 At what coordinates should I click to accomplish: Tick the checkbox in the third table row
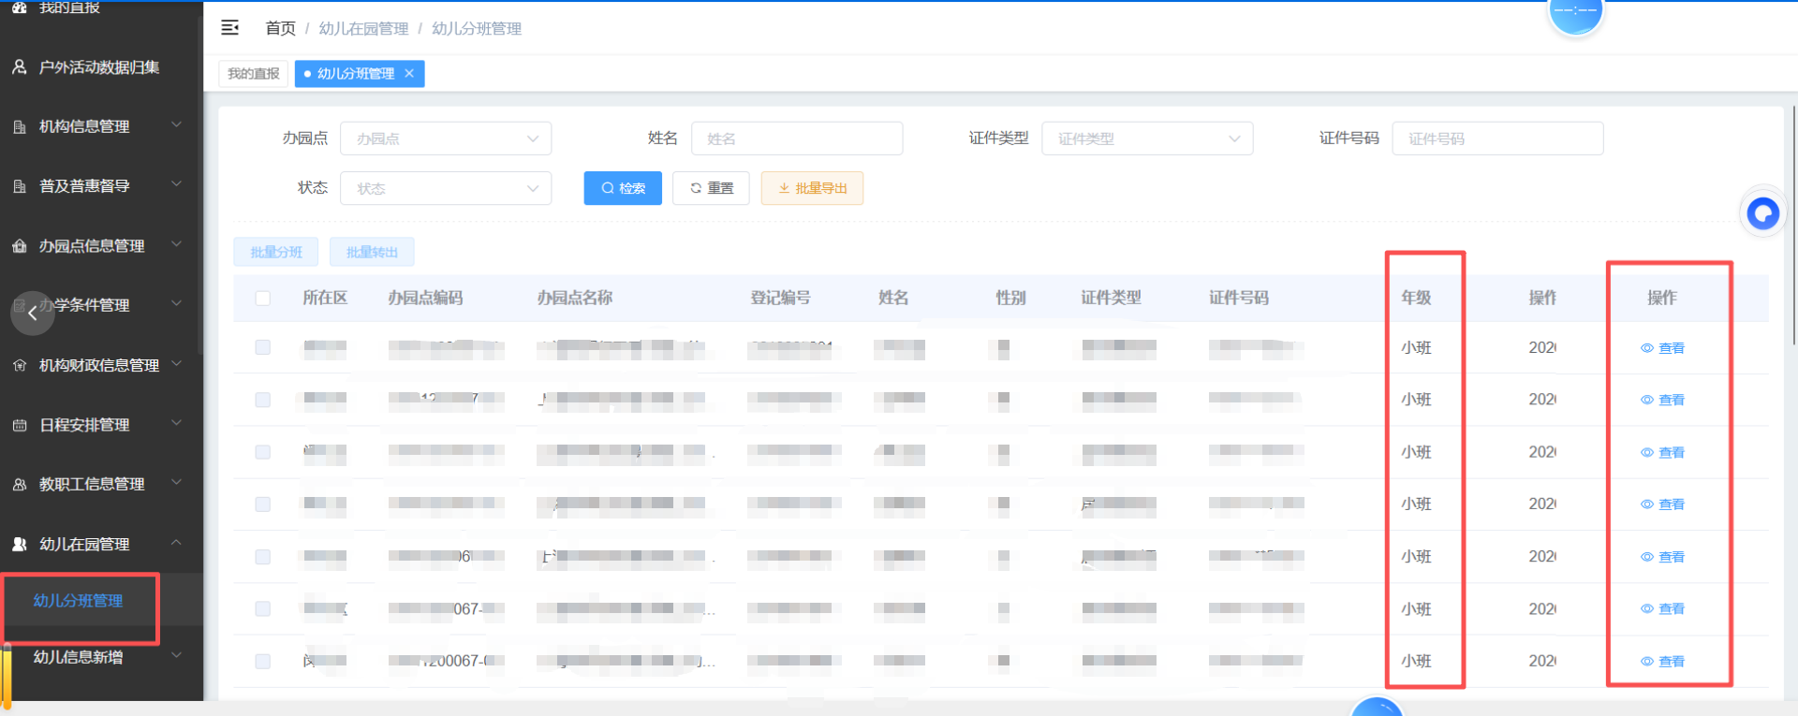[x=262, y=452]
